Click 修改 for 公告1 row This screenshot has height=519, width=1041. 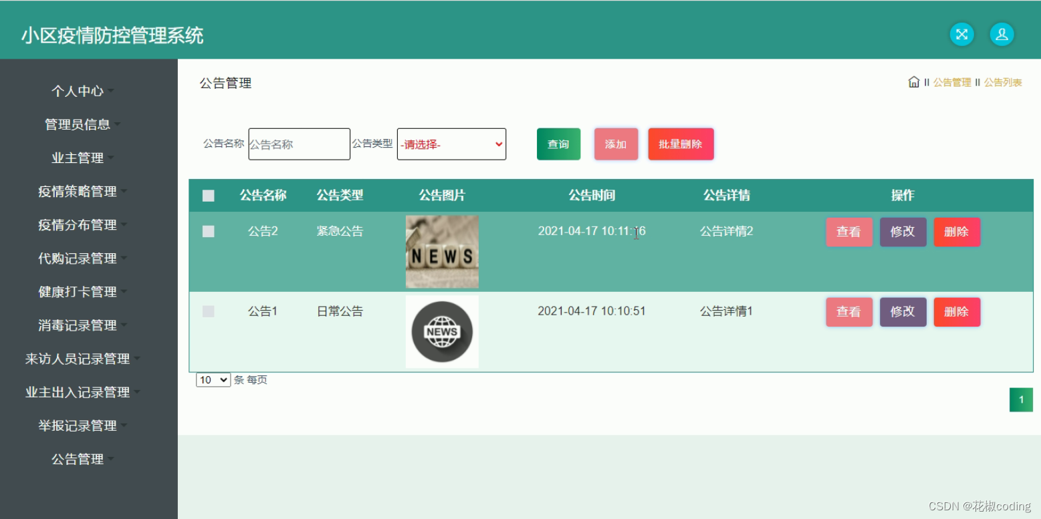click(x=903, y=312)
